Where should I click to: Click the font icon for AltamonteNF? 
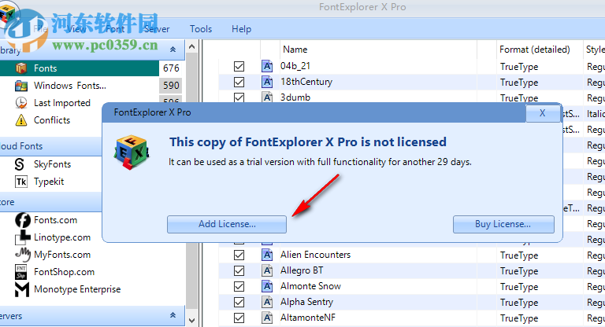[x=267, y=318]
